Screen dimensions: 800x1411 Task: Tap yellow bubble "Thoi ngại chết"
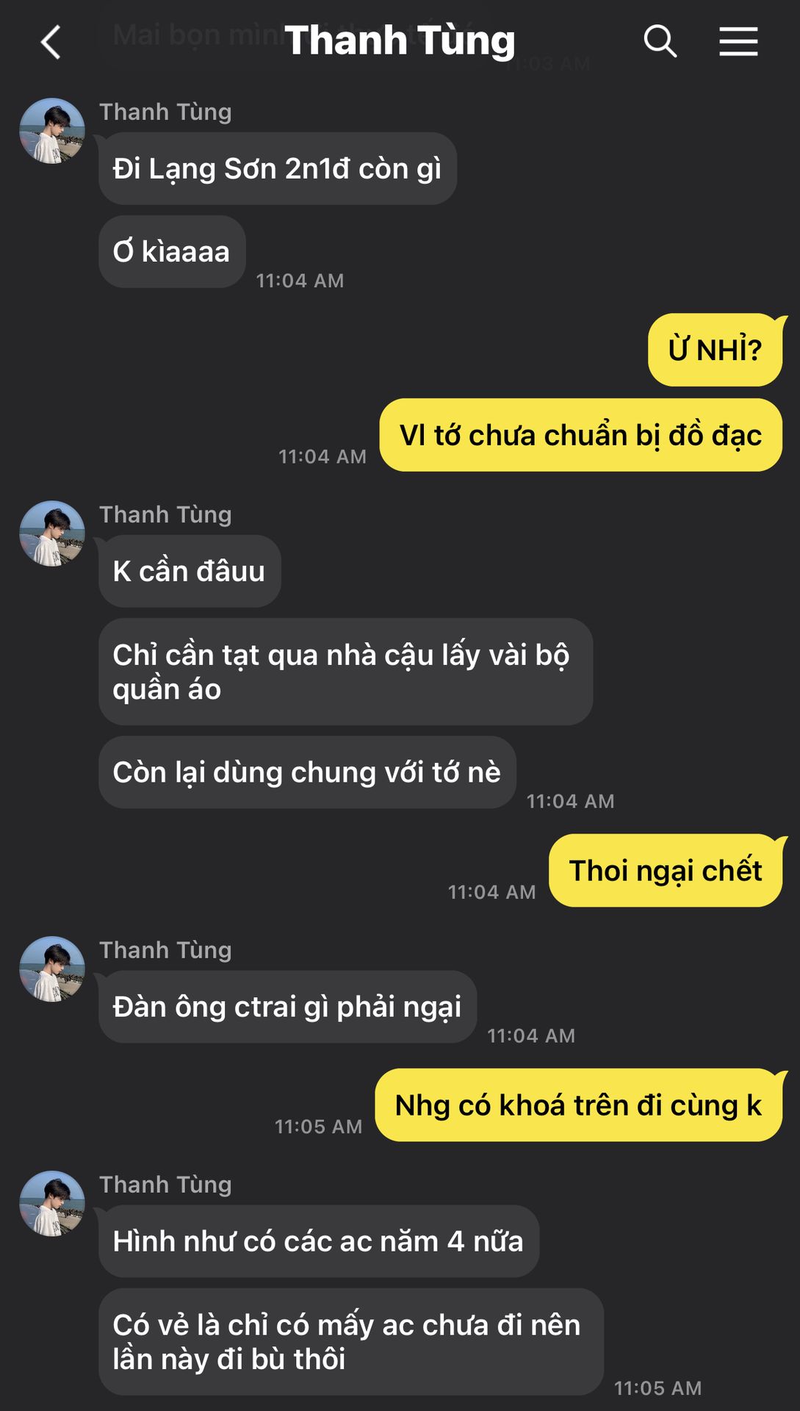[666, 871]
